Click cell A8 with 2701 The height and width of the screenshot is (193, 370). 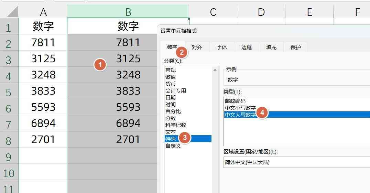click(43, 139)
